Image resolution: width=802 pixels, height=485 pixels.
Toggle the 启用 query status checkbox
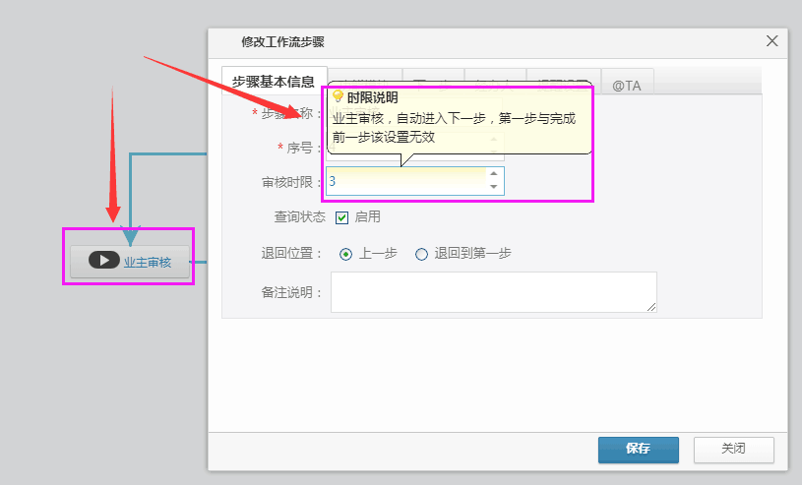tap(342, 217)
